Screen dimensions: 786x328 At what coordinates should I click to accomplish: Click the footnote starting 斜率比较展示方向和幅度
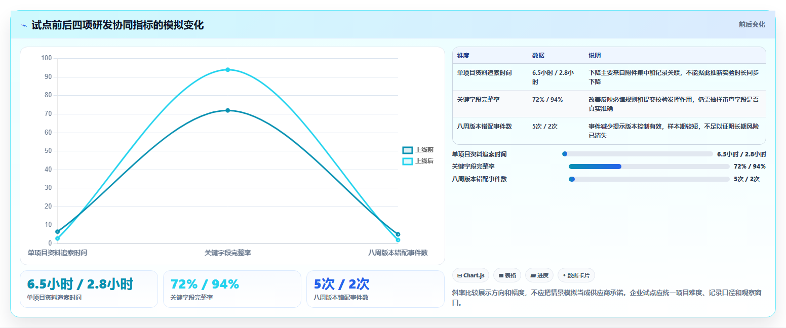(x=610, y=298)
